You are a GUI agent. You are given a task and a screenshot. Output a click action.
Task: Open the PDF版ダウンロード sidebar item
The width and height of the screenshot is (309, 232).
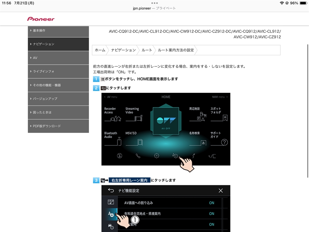[x=58, y=126]
